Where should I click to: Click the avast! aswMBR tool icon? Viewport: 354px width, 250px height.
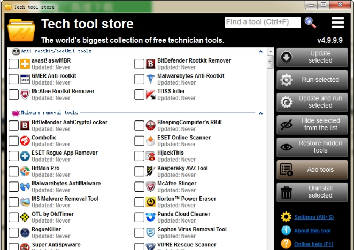tap(25, 64)
